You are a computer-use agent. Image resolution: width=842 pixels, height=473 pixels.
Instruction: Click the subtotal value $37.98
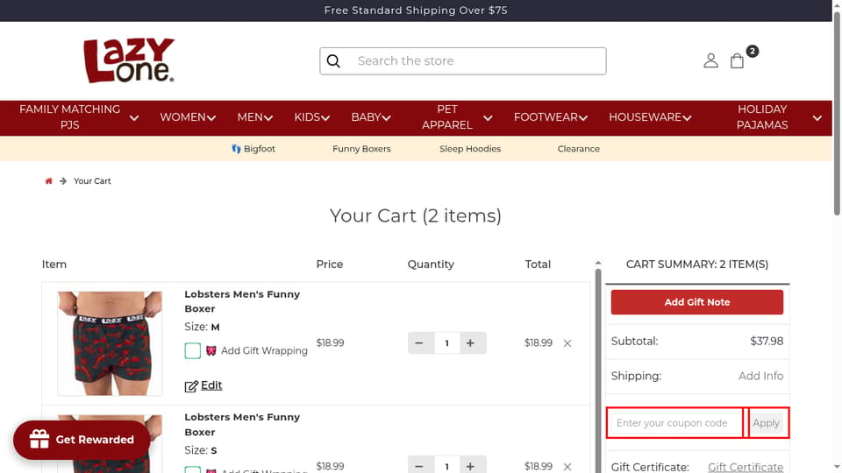pyautogui.click(x=767, y=341)
